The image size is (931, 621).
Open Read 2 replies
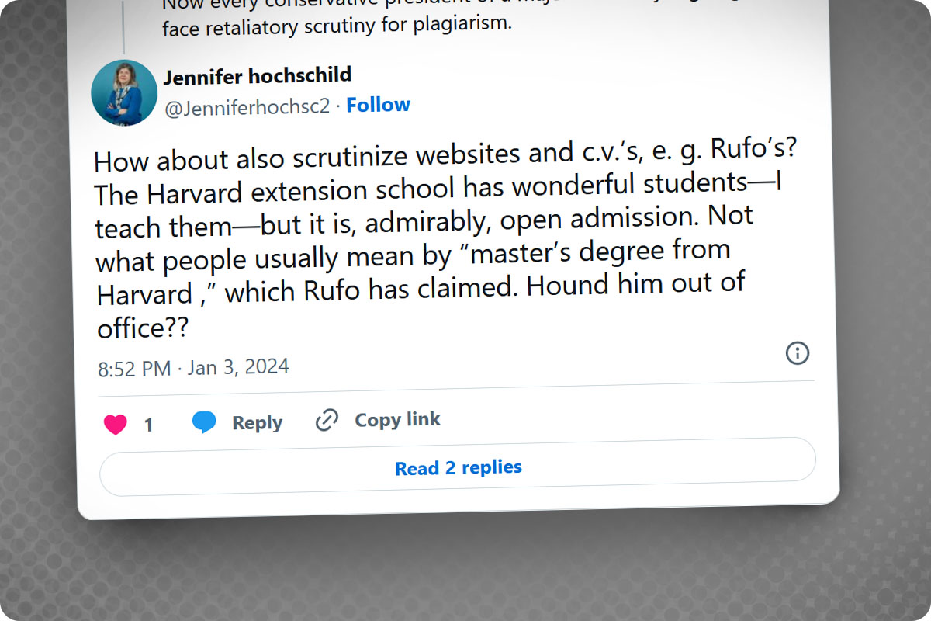point(458,467)
